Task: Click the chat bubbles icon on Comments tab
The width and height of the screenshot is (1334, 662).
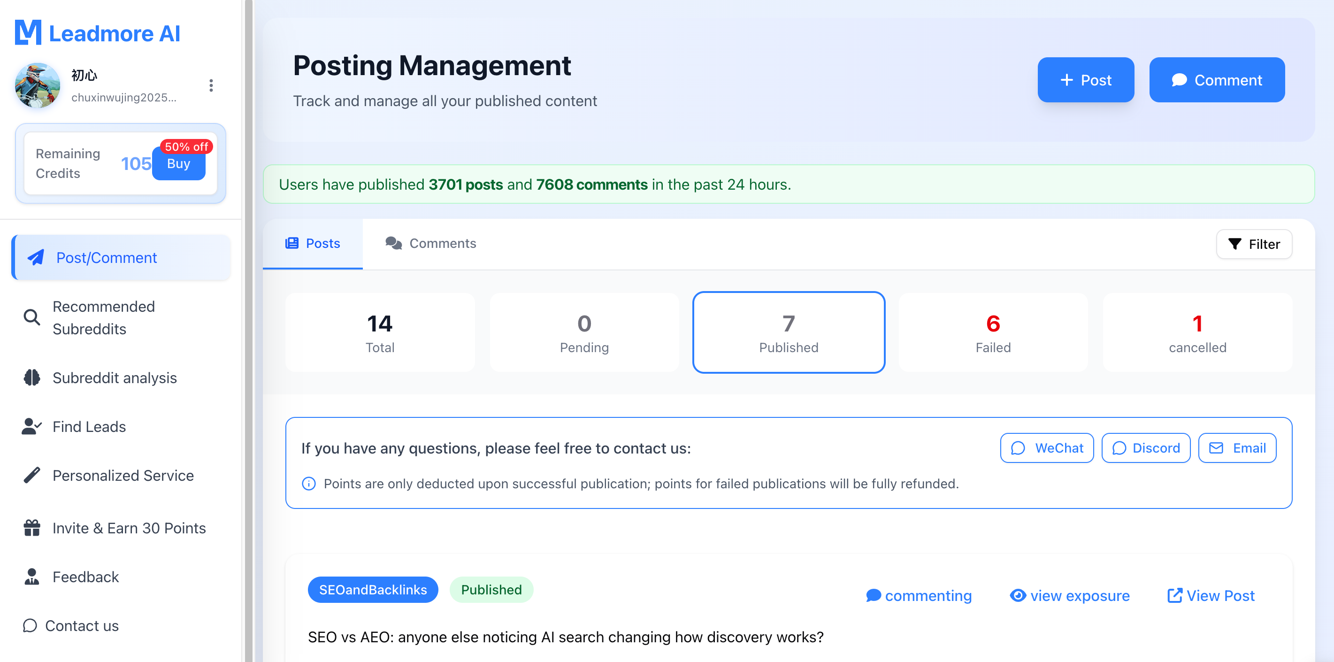Action: 393,243
